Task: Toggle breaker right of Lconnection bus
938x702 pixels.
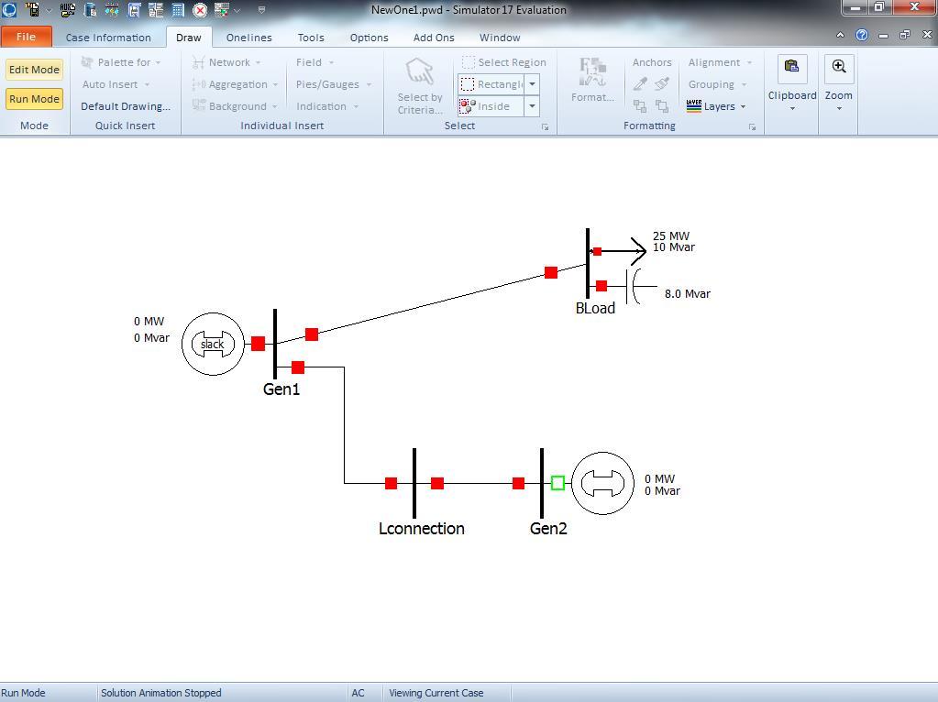Action: point(437,483)
